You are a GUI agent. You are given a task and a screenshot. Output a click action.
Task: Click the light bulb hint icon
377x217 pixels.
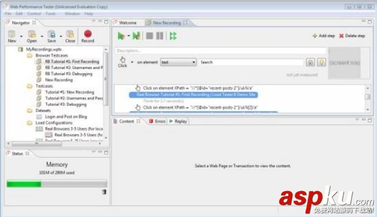[x=322, y=62]
